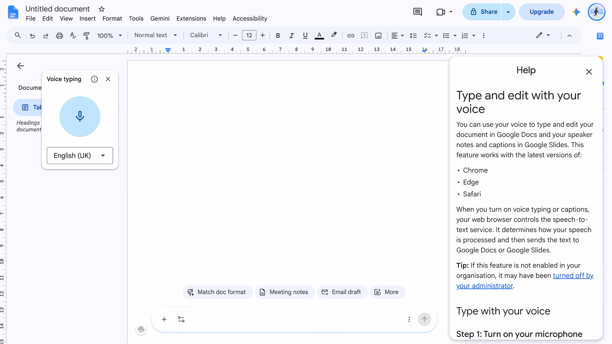Open the Gemini sparkle icon

[576, 12]
